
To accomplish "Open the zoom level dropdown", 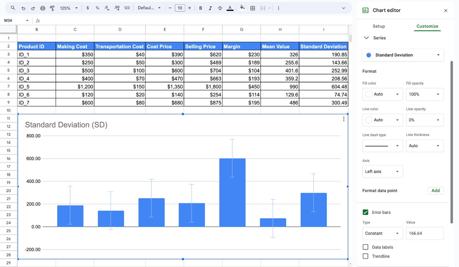I will 69,8.
